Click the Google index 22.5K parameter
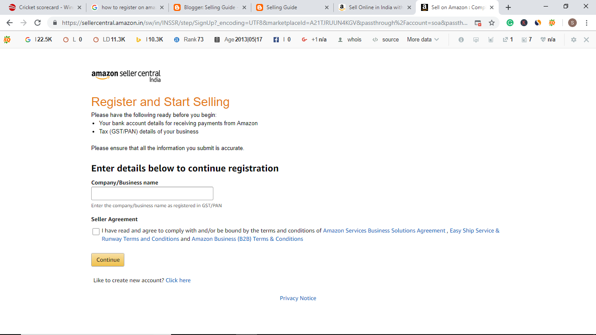 pos(39,40)
